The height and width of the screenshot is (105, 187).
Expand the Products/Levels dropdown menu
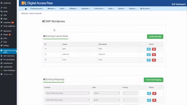37,8
